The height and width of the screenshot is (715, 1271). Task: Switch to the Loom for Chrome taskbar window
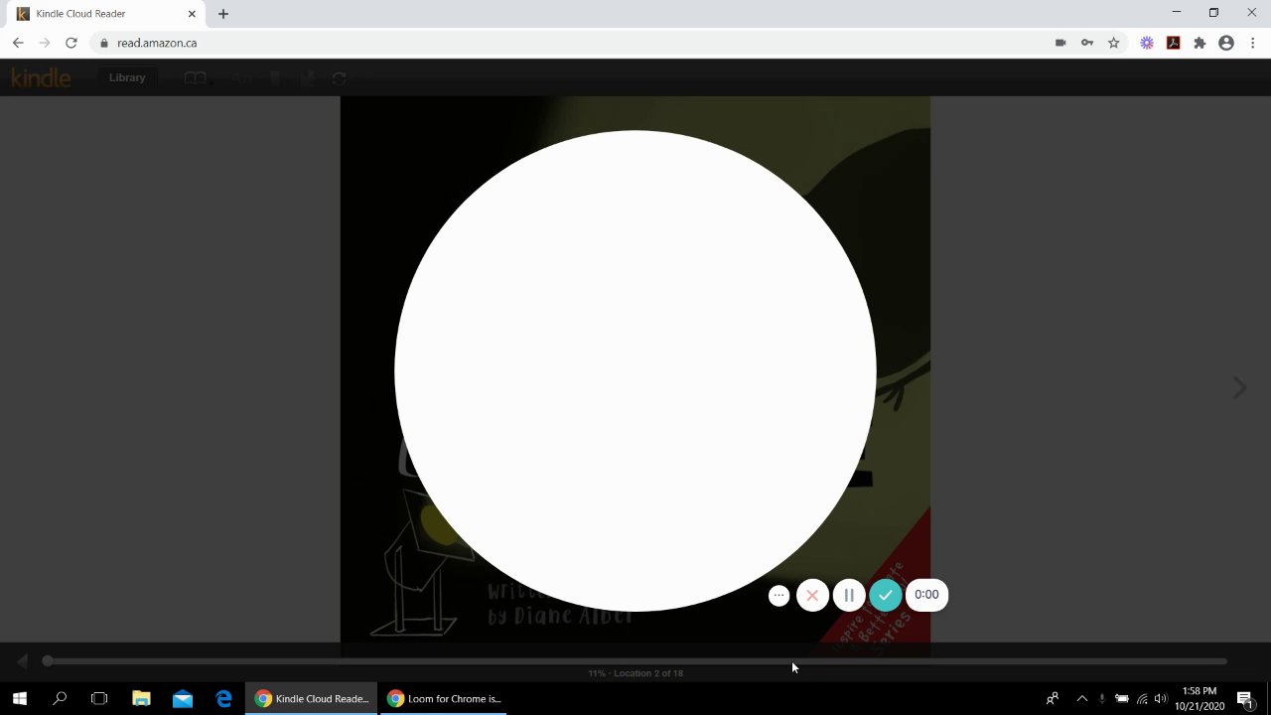point(444,698)
